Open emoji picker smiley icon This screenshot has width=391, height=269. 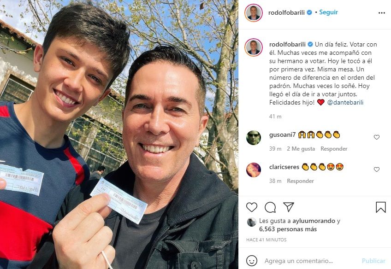tap(252, 261)
